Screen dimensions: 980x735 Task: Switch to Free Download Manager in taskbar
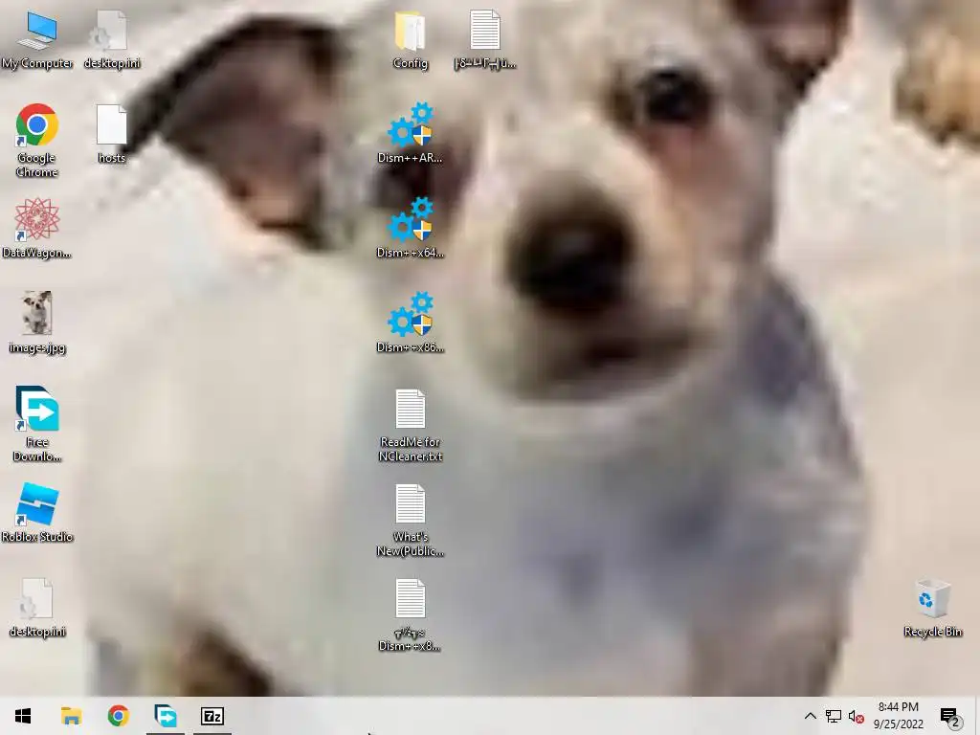[x=165, y=716]
